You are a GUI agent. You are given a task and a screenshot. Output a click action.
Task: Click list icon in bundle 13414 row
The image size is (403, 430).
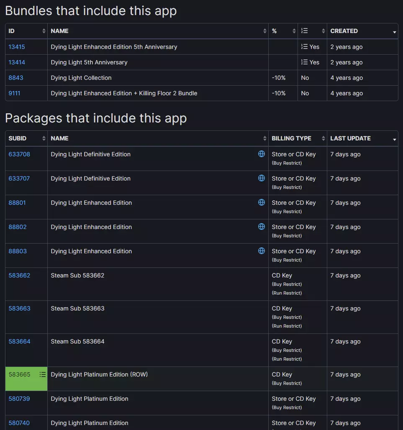tap(304, 62)
